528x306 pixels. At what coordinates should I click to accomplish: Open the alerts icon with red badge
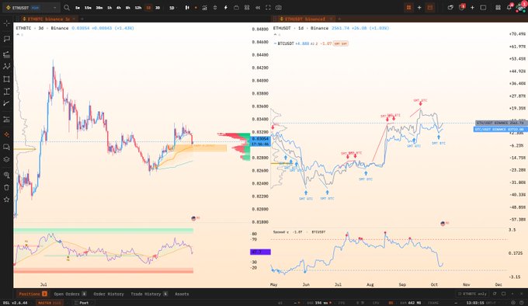pos(462,8)
